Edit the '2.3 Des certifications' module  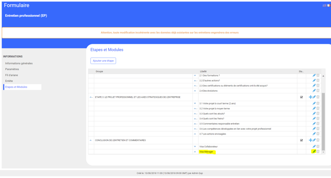tap(314, 85)
